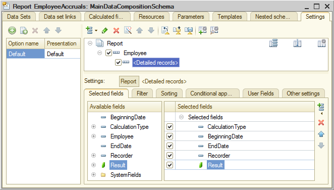334x190 pixels.
Task: Add selected field using side plus icon
Action: tap(321, 107)
